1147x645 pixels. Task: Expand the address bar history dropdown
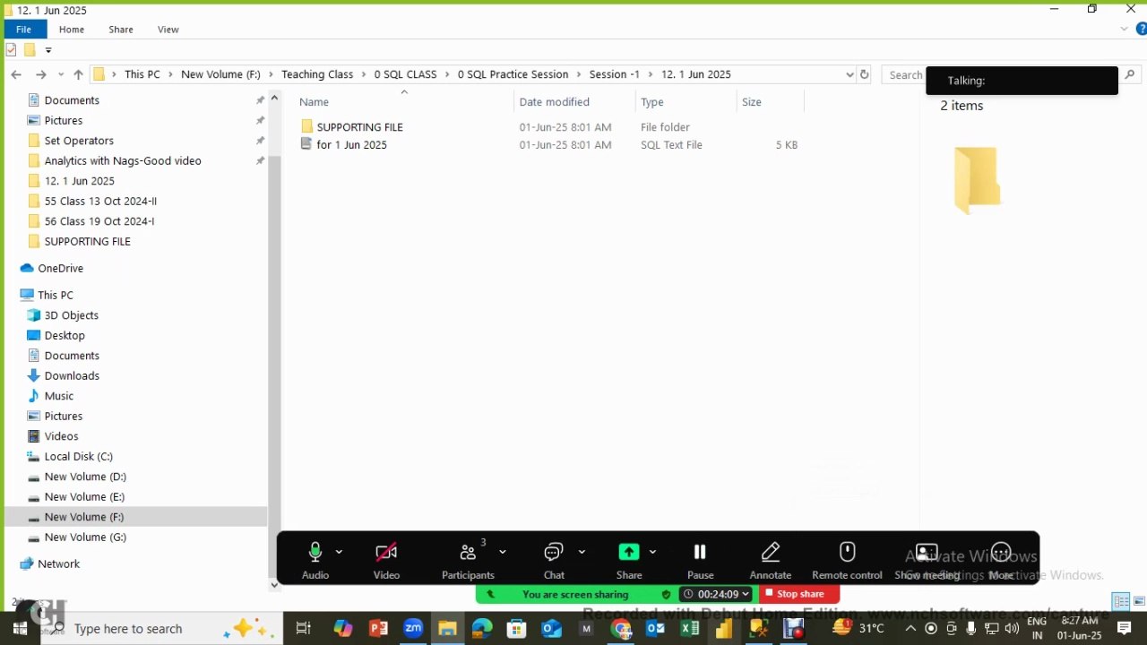tap(849, 74)
